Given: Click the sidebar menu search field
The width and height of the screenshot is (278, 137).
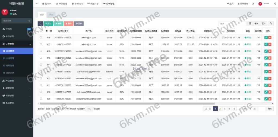Looking at the screenshot, I should pyautogui.click(x=15, y=21).
